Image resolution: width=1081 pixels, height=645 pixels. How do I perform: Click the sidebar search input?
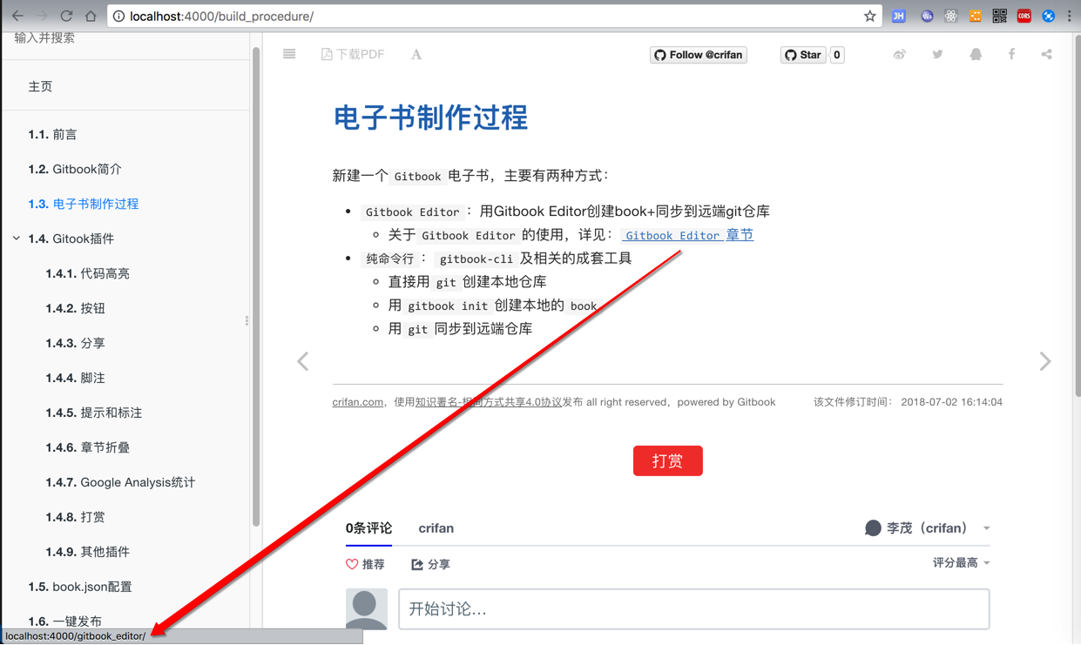click(126, 38)
